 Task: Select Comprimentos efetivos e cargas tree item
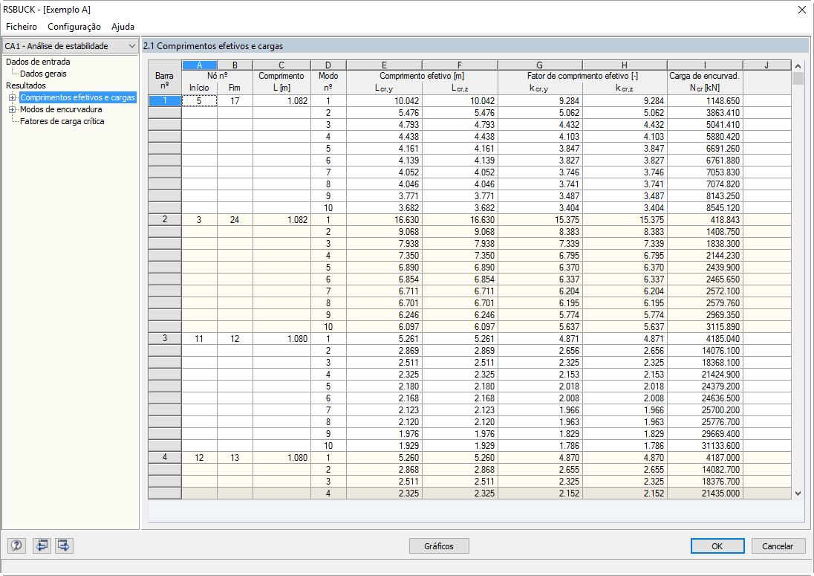coord(77,97)
